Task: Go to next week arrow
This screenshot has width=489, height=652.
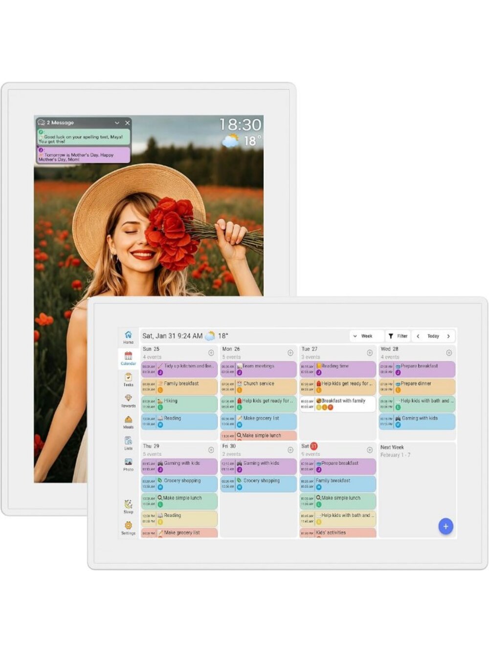Action: click(448, 336)
